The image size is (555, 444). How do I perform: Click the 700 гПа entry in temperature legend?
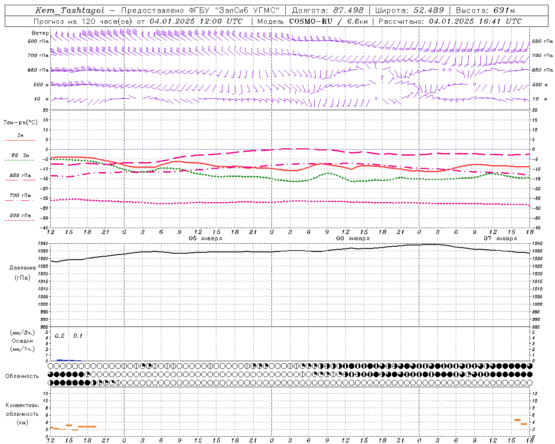[x=20, y=196]
